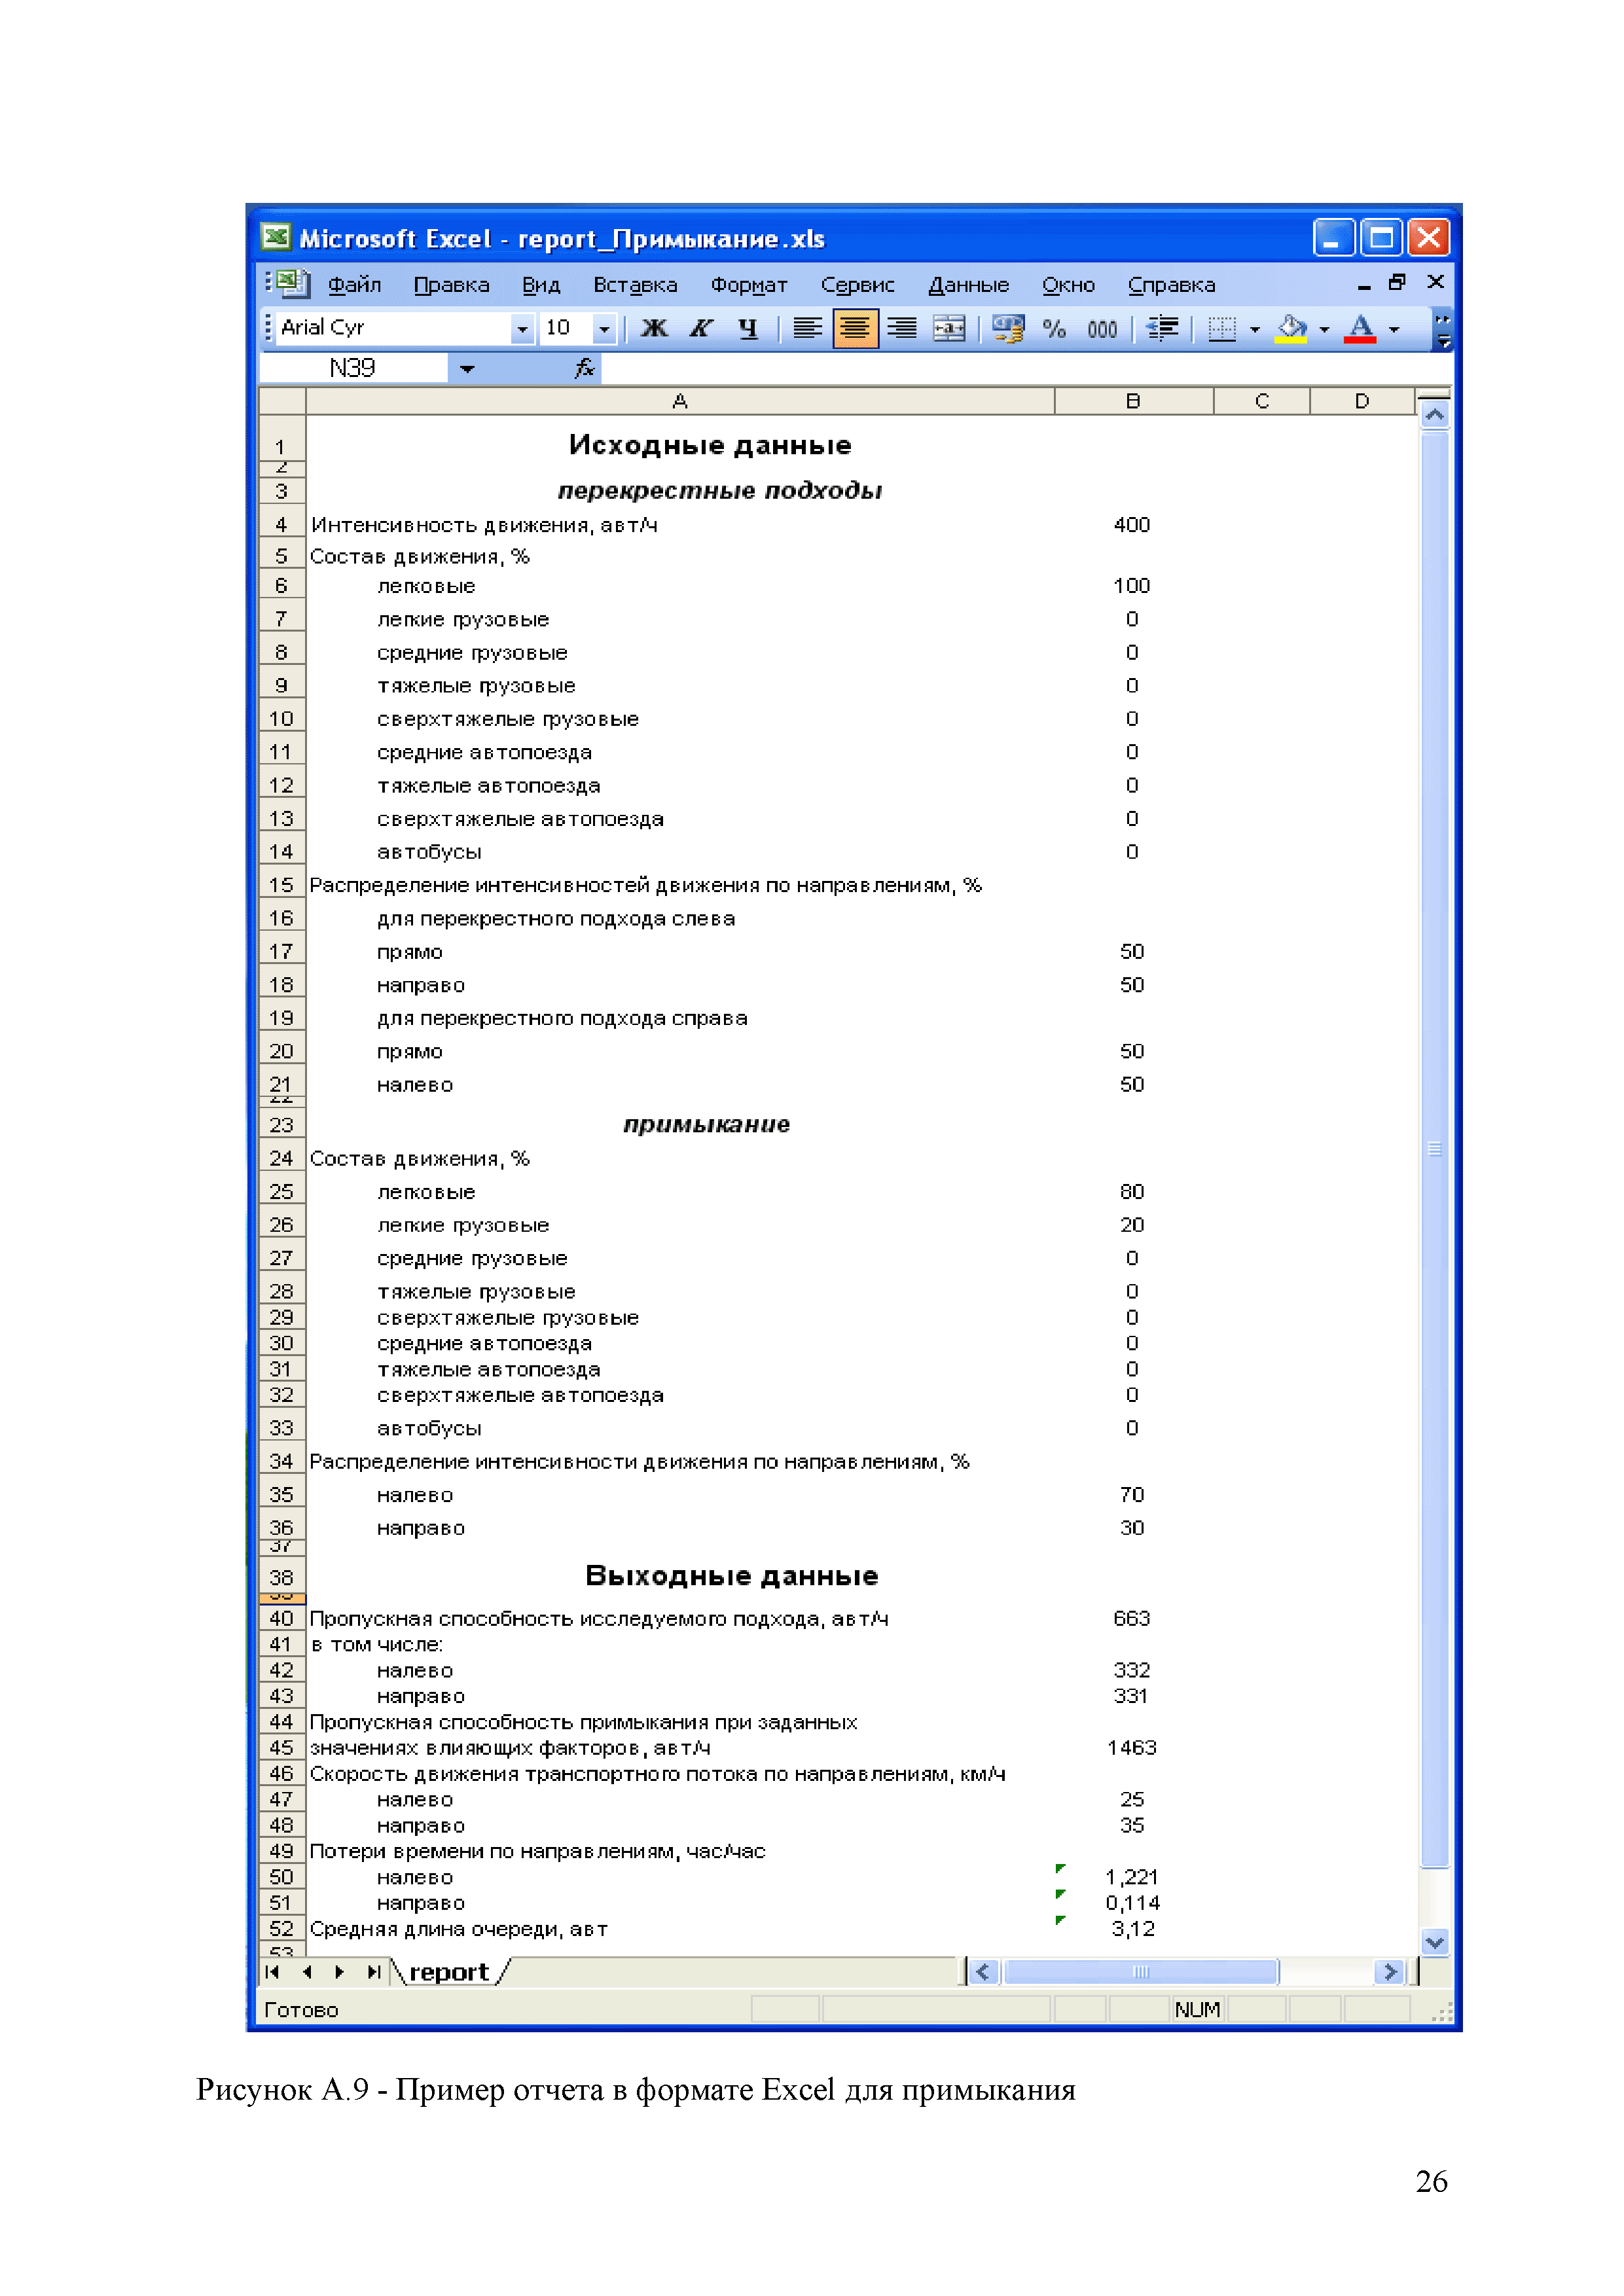Align text left in toolbar
The image size is (1624, 2296).
pos(807,328)
